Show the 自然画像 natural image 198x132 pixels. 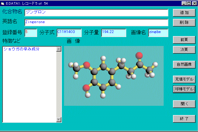pos(184,64)
